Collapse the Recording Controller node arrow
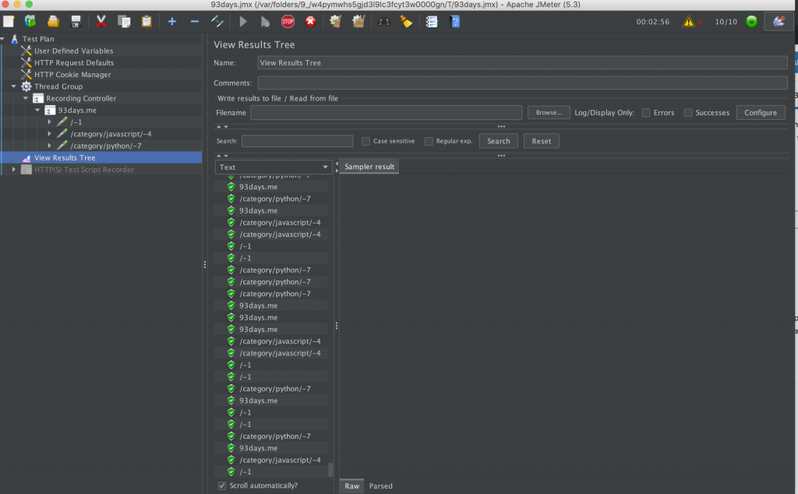Image resolution: width=798 pixels, height=494 pixels. [x=26, y=98]
